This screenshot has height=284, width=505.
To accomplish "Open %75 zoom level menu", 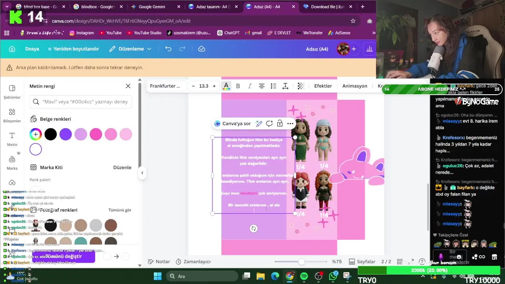I will (x=337, y=262).
